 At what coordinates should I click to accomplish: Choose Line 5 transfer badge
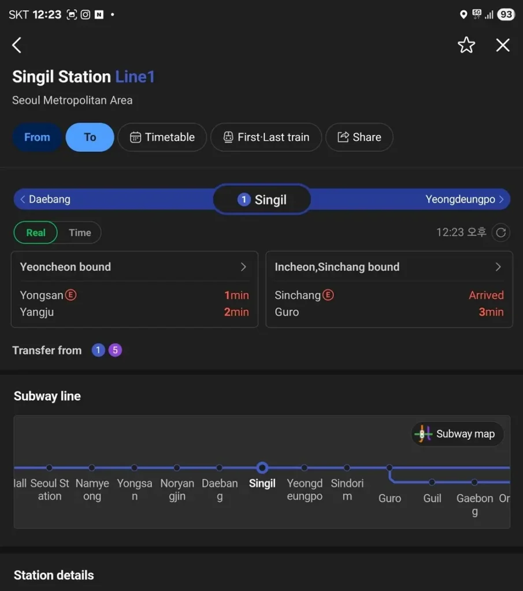click(x=115, y=350)
